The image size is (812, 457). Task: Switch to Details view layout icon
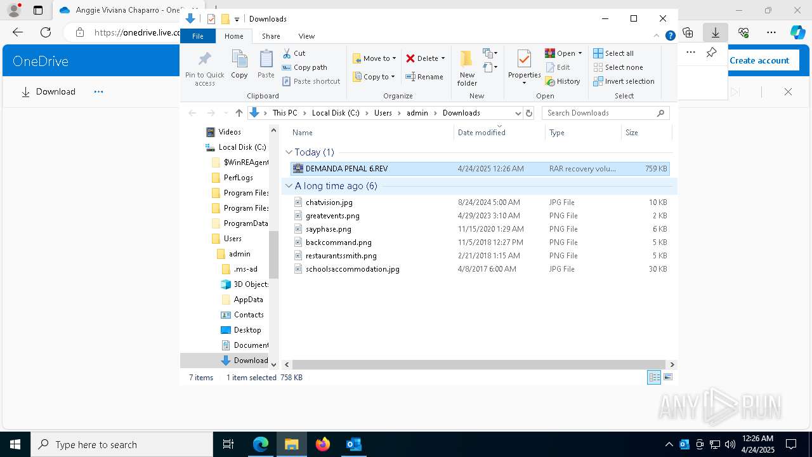pyautogui.click(x=654, y=378)
